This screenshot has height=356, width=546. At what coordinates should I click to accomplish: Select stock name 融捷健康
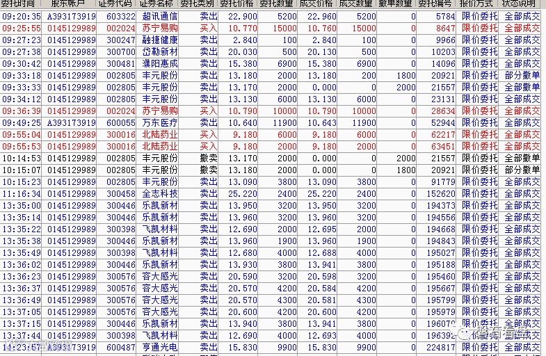pyautogui.click(x=160, y=40)
